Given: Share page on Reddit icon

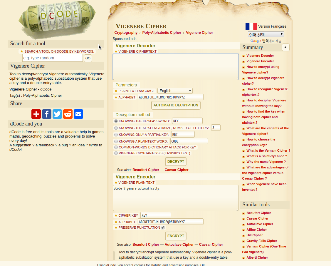Looking at the screenshot, I should coord(68,114).
